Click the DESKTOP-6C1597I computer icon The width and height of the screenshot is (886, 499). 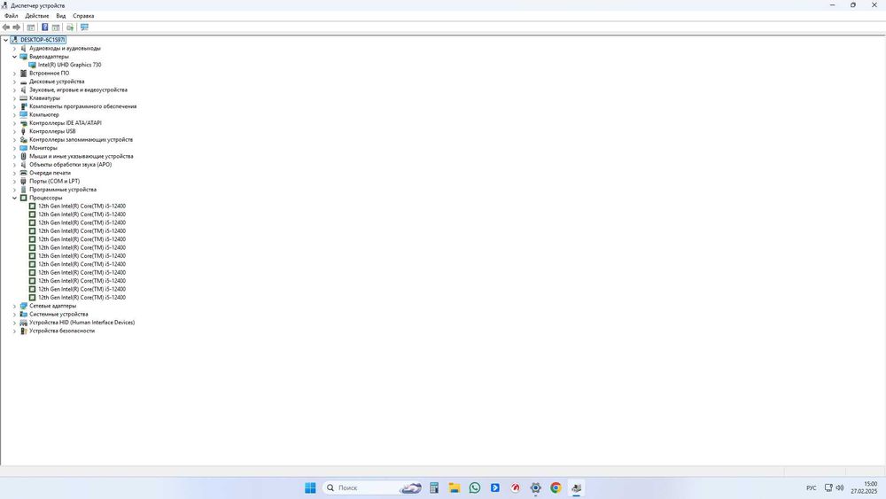point(14,40)
